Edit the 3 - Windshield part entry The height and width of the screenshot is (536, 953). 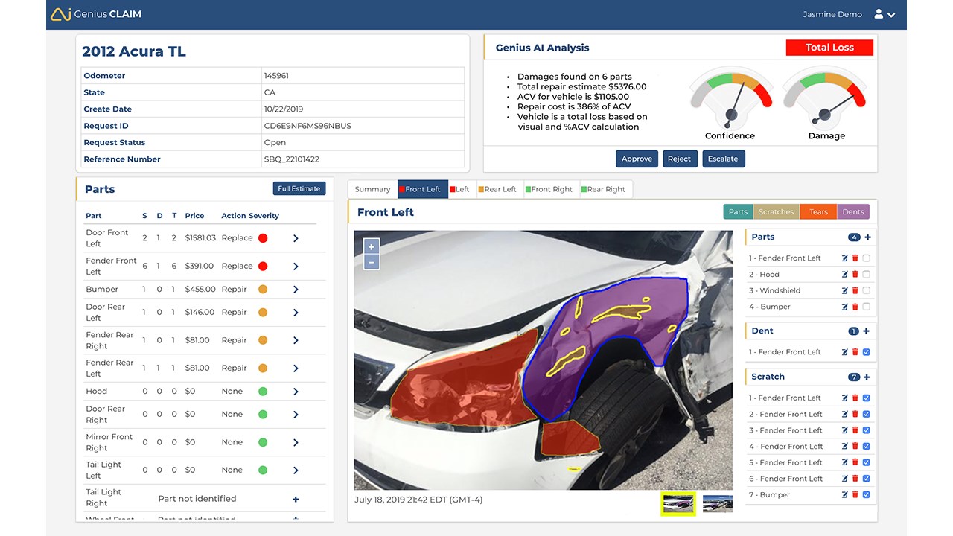(844, 291)
